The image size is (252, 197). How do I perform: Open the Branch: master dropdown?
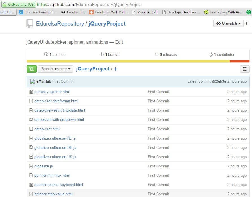56,69
